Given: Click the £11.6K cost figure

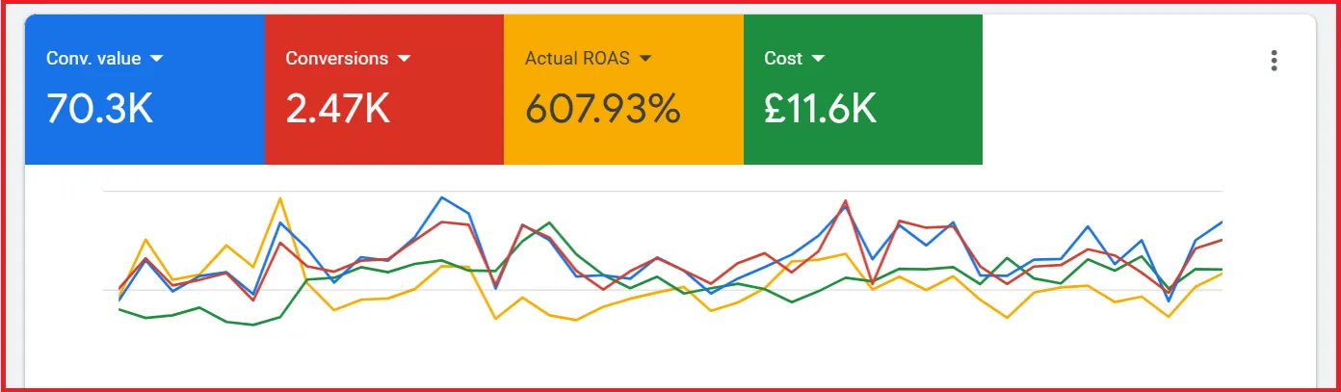Looking at the screenshot, I should click(x=820, y=109).
